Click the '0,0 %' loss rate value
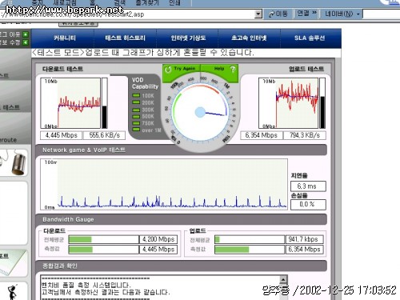Image resolution: width=400 pixels, height=300 pixels. point(308,204)
